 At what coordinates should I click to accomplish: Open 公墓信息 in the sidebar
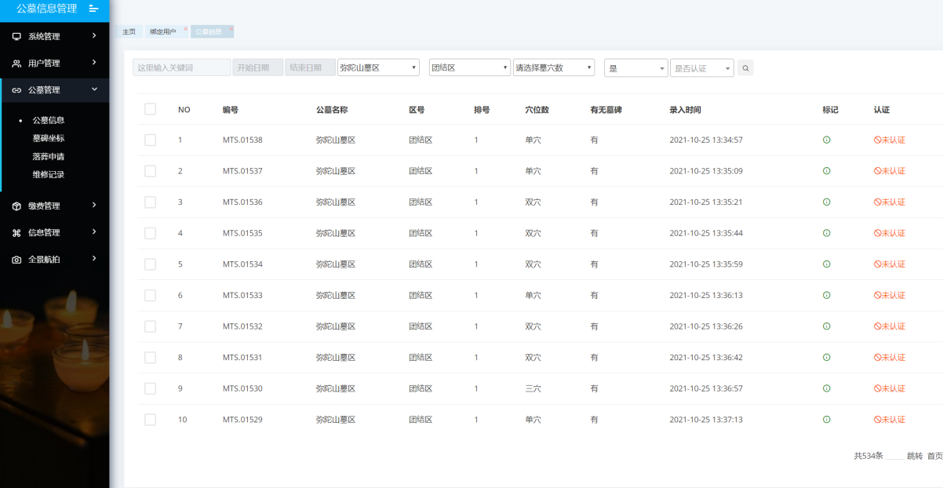click(x=49, y=120)
